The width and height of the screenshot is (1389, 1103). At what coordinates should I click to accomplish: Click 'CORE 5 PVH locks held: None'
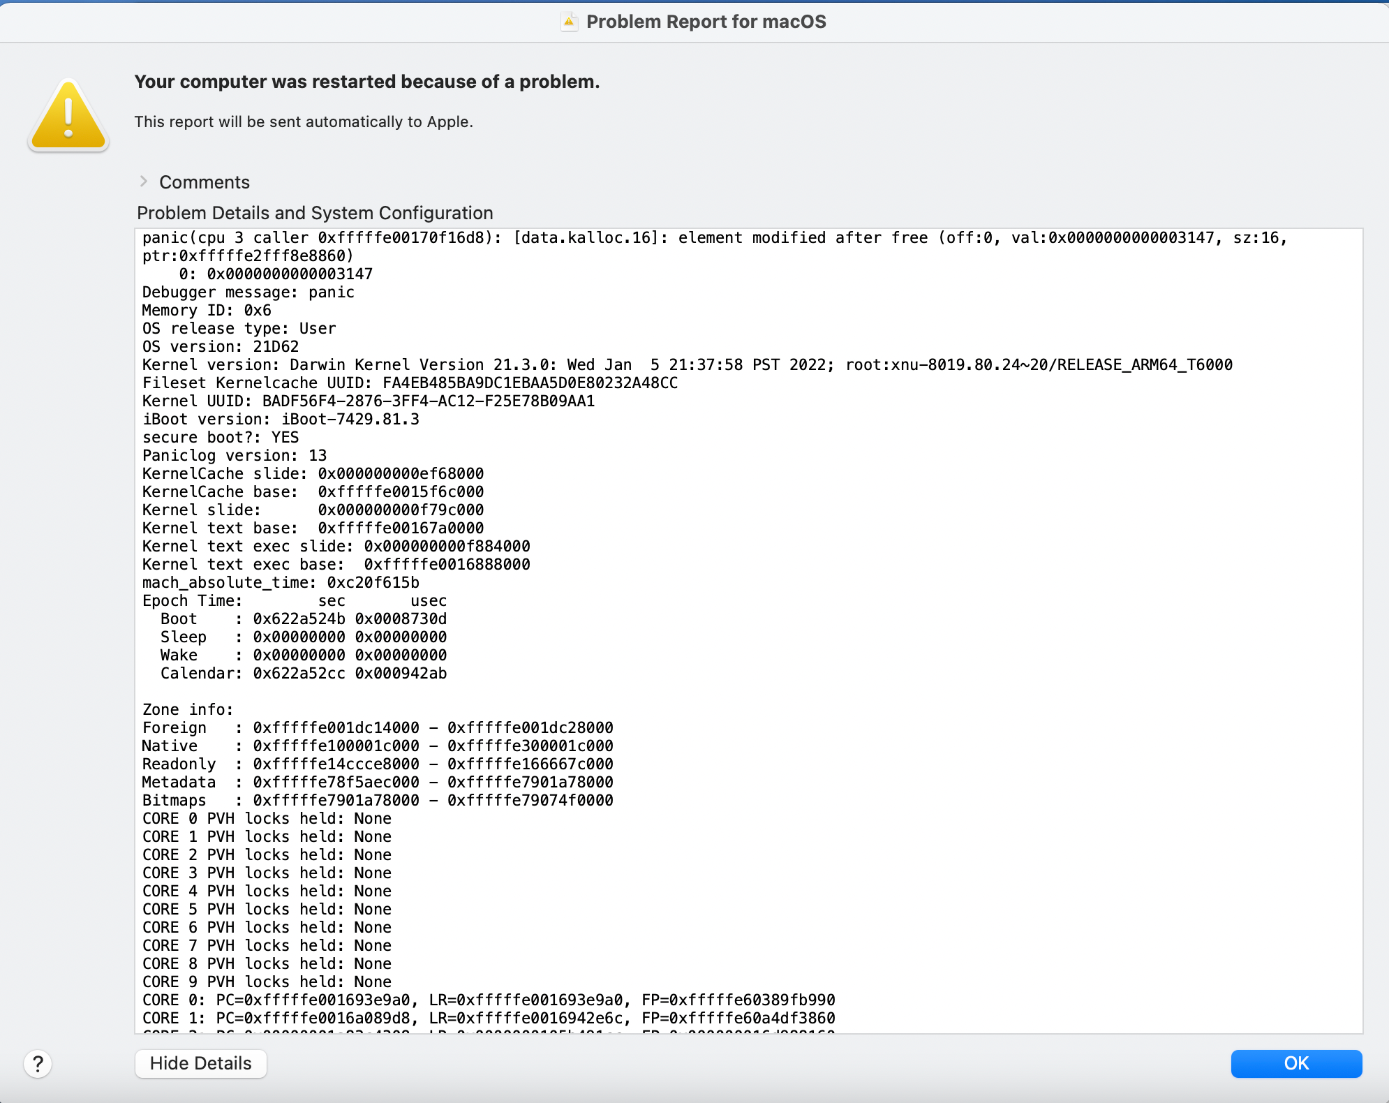tap(267, 910)
